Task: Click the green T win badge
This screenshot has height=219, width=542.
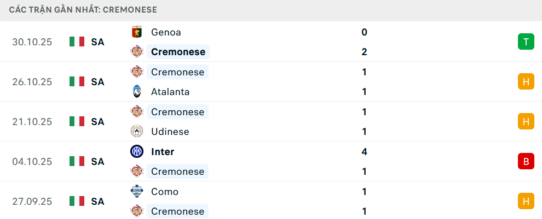Action: (526, 42)
